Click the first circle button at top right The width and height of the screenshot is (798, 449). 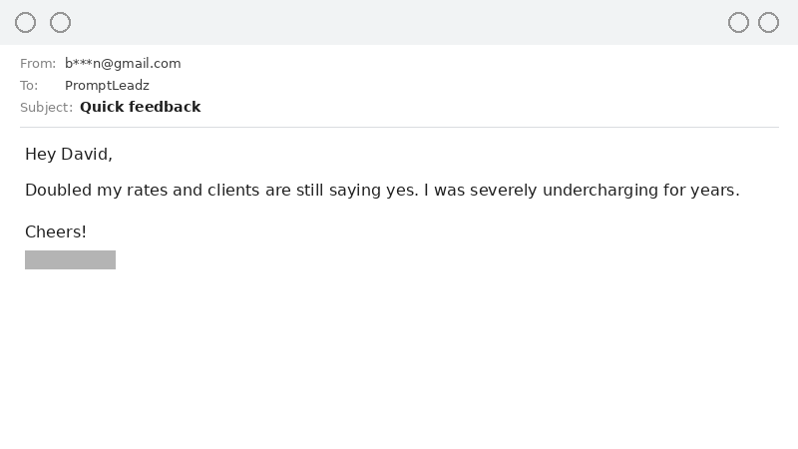coord(738,22)
